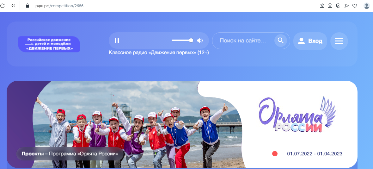373x169 pixels.
Task: Open the edit-page icon in the browser toolbar
Action: point(322,6)
